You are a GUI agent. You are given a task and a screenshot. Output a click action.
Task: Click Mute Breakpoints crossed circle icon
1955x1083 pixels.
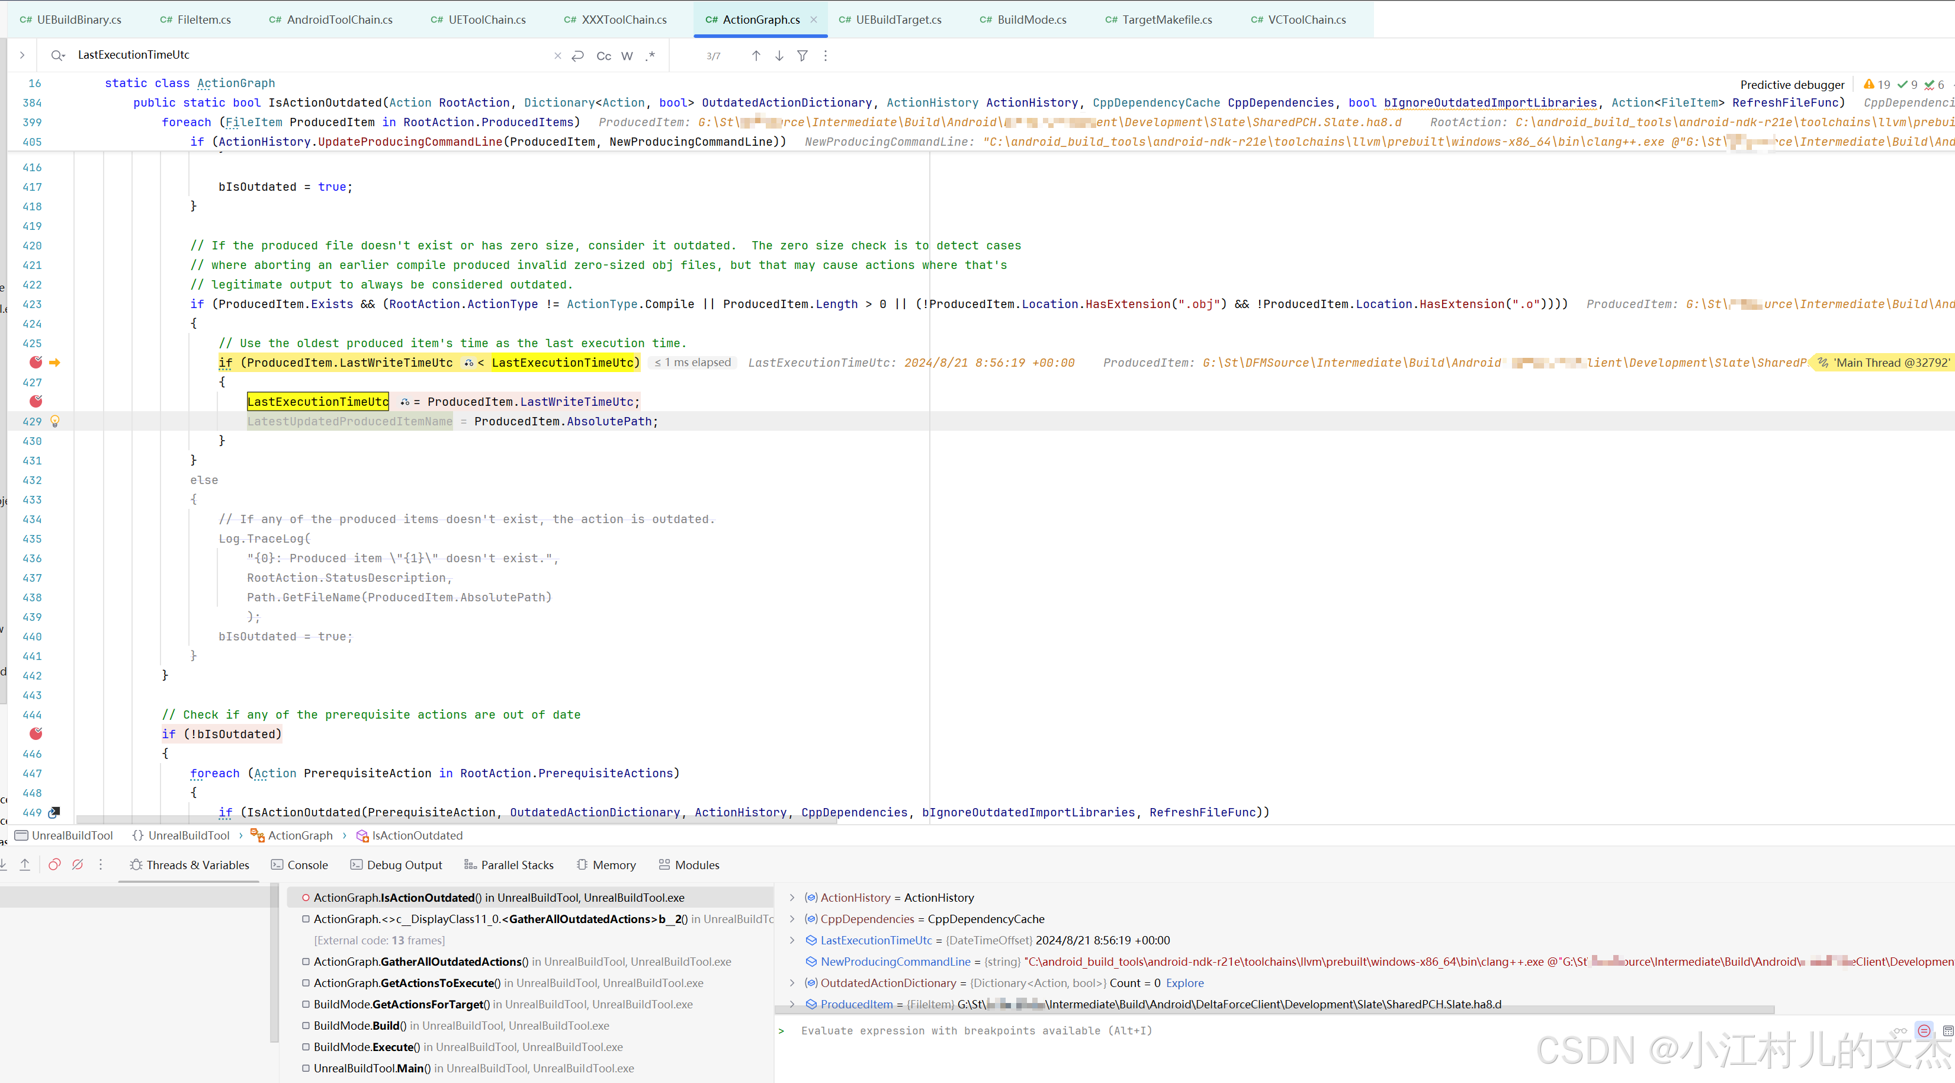point(78,864)
